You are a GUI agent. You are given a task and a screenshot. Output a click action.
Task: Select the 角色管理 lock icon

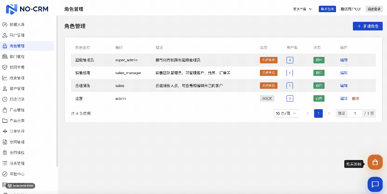point(5,46)
